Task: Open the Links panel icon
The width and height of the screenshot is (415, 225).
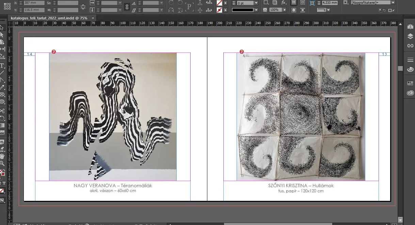Action: pos(410,46)
